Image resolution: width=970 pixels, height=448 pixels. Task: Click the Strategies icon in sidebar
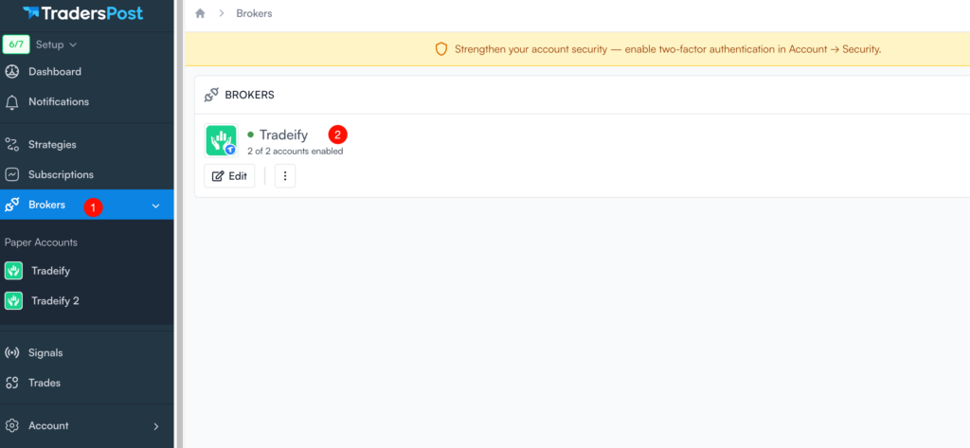(12, 145)
